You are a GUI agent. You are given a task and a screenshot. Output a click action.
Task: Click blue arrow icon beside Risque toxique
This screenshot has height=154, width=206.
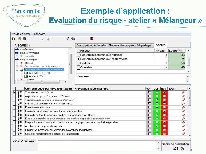point(17,60)
